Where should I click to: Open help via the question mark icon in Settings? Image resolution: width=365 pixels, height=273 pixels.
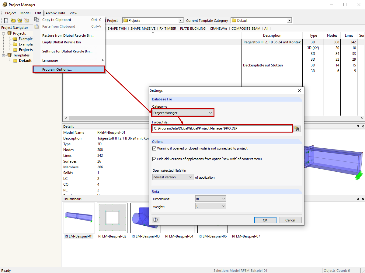(x=155, y=220)
